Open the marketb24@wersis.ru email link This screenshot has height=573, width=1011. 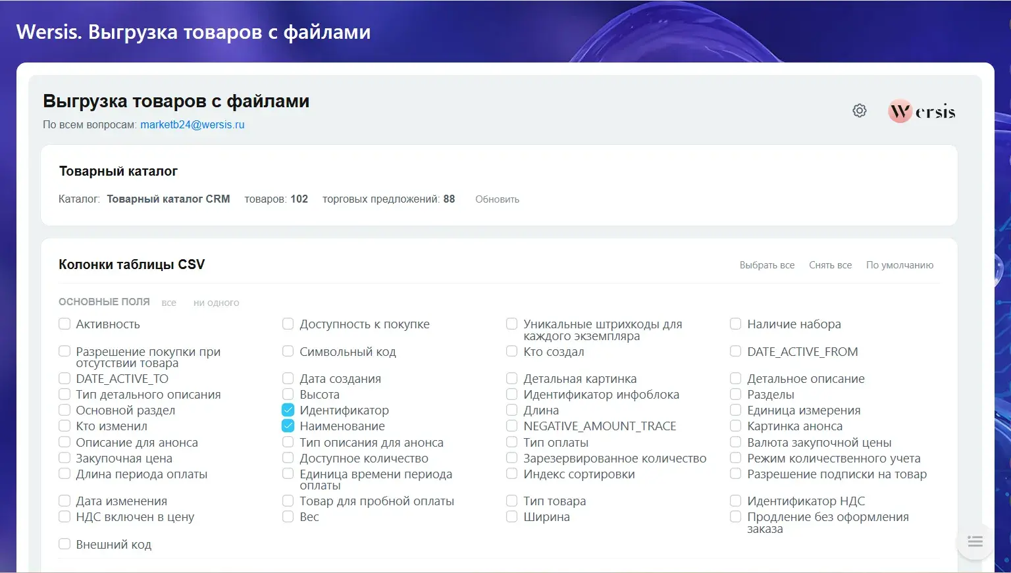(192, 124)
